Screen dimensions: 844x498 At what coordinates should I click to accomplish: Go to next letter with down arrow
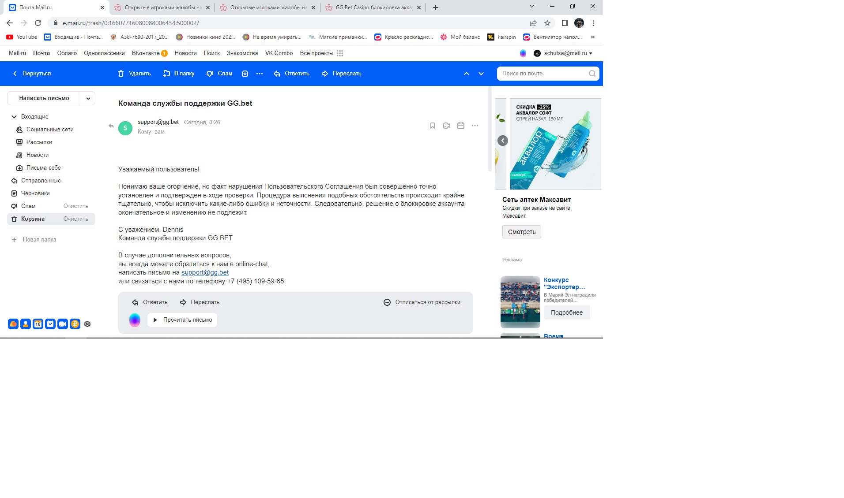pyautogui.click(x=481, y=74)
